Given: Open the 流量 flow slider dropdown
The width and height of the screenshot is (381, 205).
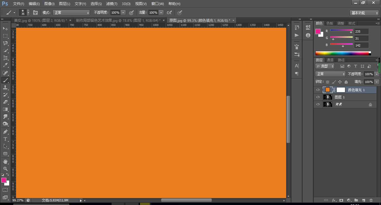Looking at the screenshot, I should tap(161, 13).
